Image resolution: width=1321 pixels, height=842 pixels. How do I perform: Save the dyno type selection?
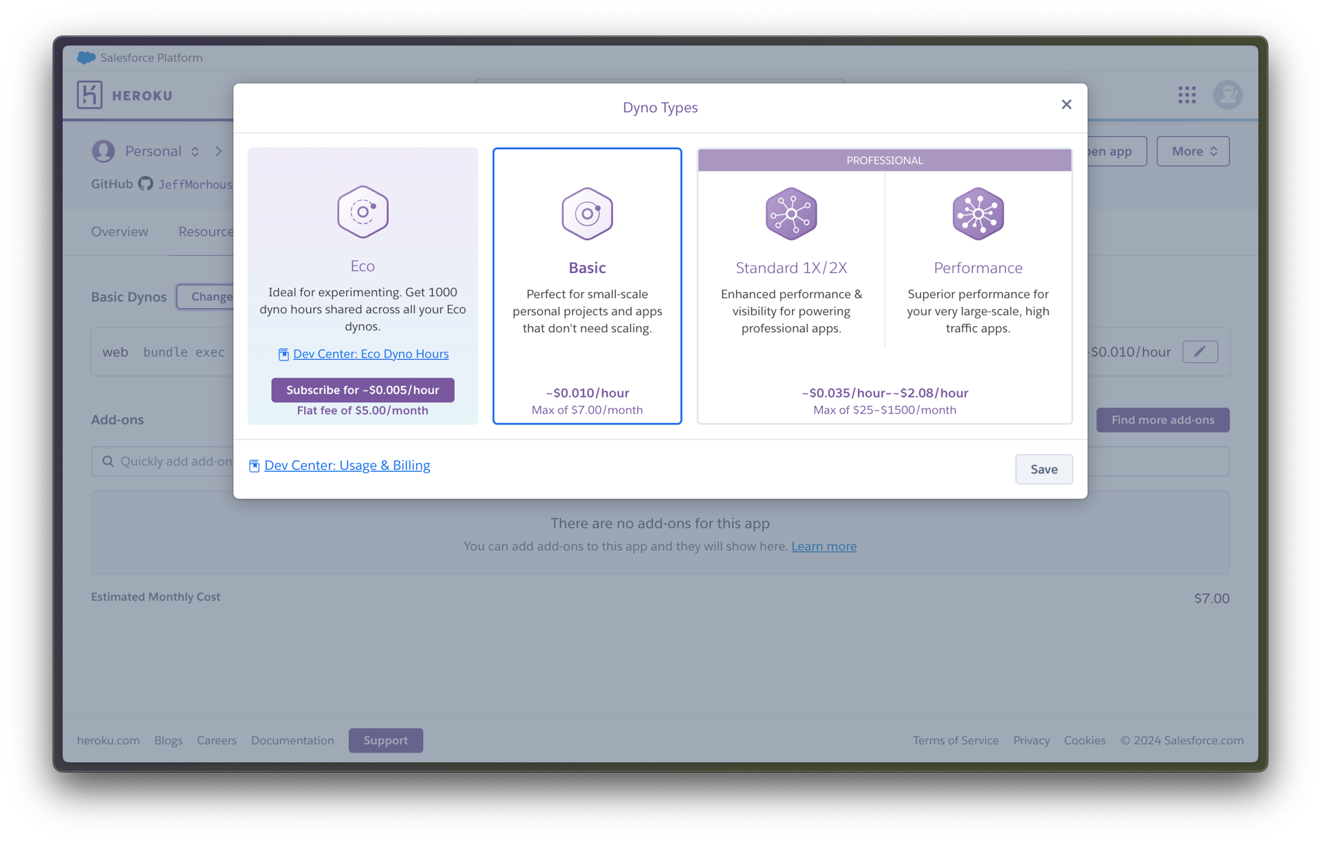tap(1044, 469)
